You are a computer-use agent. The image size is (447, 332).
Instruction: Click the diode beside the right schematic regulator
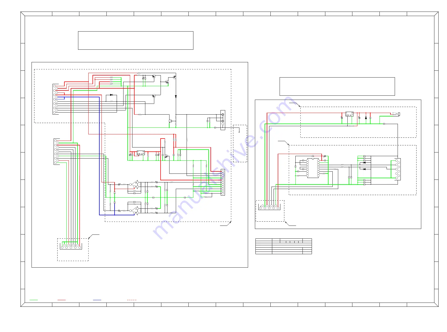(366, 118)
